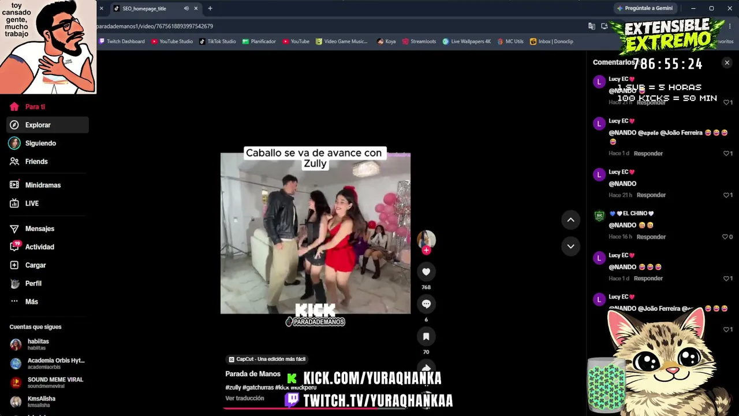Click the #gatchurras hashtag
The height and width of the screenshot is (416, 739).
(258, 388)
